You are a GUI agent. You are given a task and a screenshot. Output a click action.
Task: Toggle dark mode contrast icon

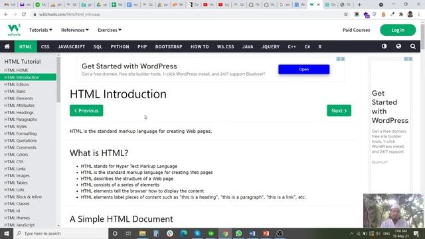click(x=384, y=46)
